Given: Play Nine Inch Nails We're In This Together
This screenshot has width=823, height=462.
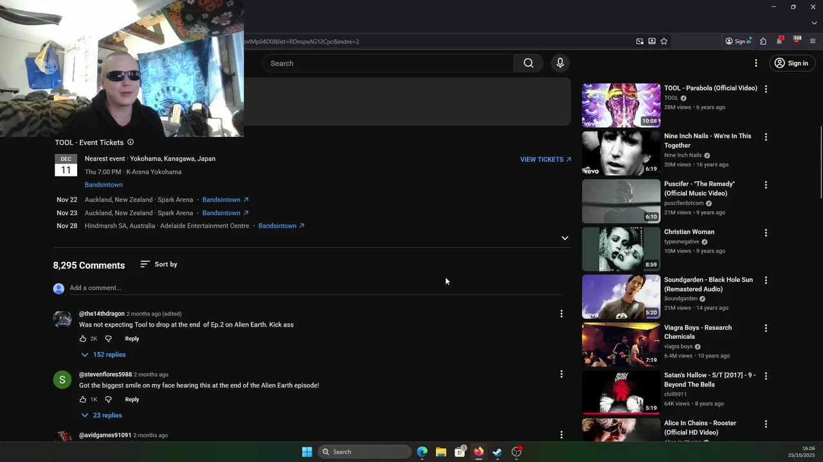Looking at the screenshot, I should pos(621,153).
